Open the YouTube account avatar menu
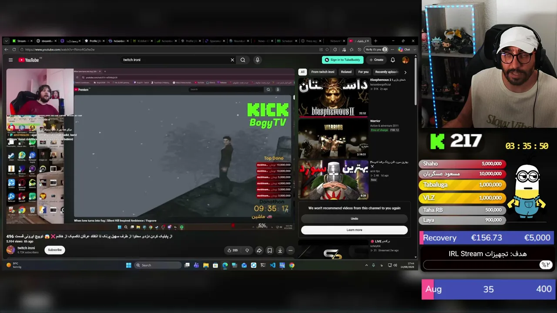557x313 pixels. pyautogui.click(x=405, y=60)
